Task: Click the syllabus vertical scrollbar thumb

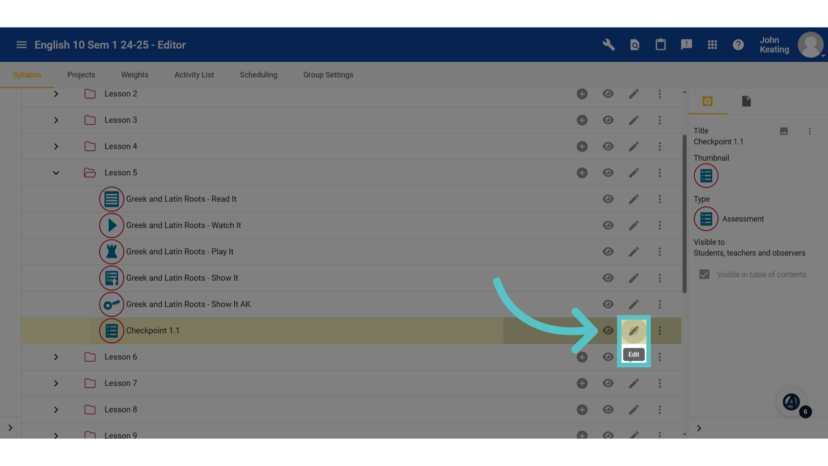Action: [x=684, y=214]
